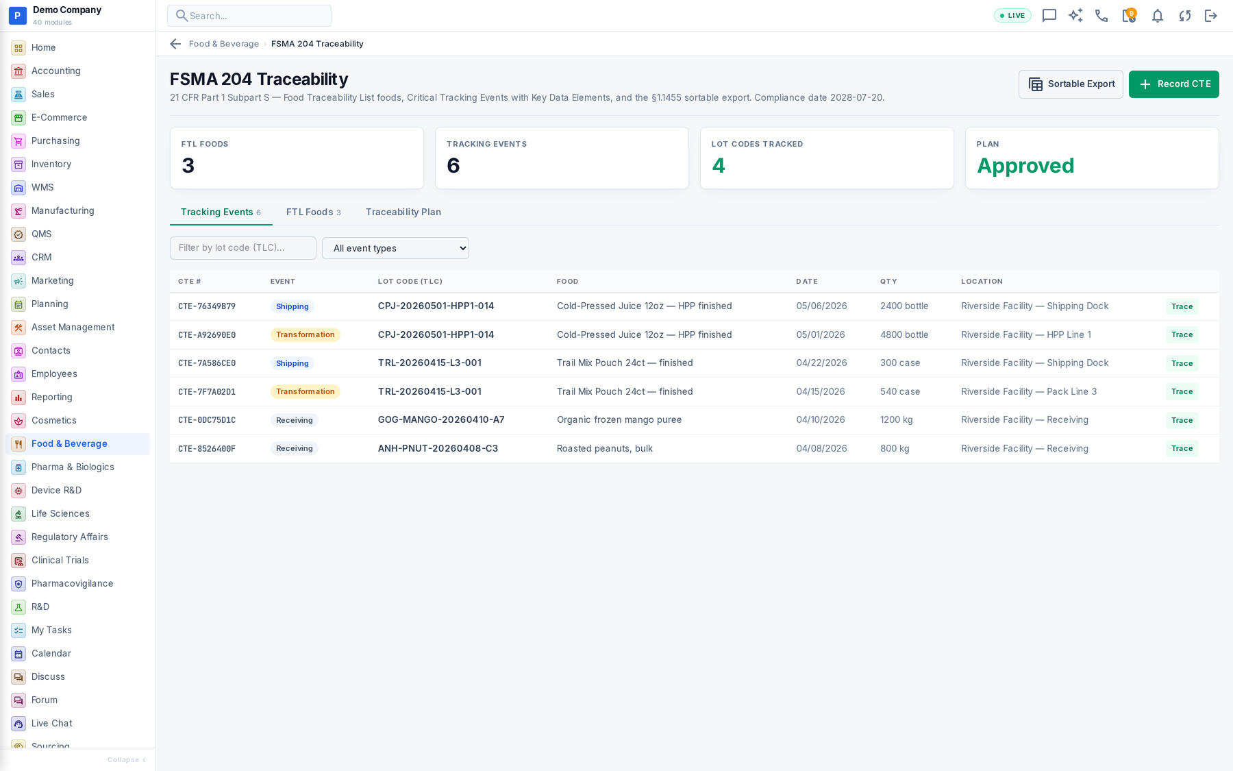Open the Marketing megaphone icon
Image resolution: width=1233 pixels, height=771 pixels.
point(18,281)
